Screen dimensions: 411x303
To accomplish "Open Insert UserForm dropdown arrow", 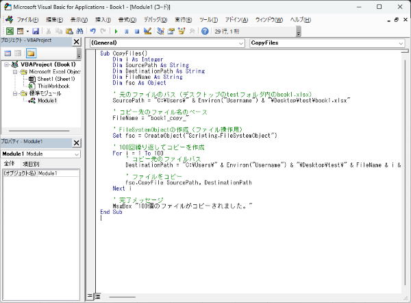I will (27, 32).
